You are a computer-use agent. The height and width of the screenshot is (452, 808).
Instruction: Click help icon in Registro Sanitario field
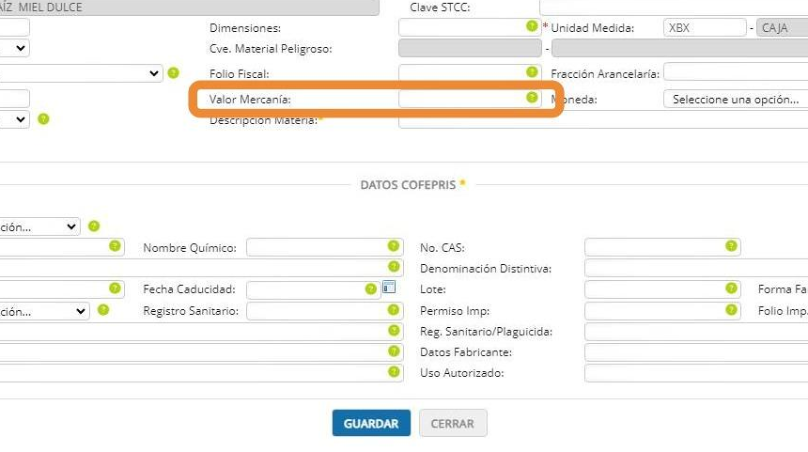point(394,309)
